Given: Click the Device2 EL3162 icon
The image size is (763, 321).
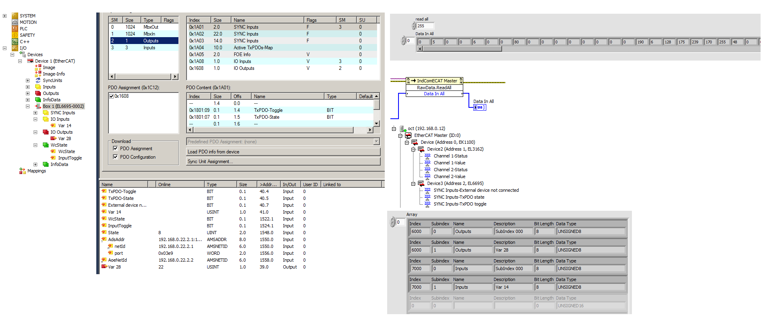Looking at the screenshot, I should pos(421,149).
